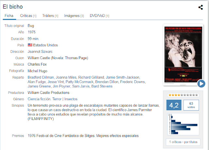Open the Tráilers tab
Viewport: 209px width, 150px height.
click(50, 16)
